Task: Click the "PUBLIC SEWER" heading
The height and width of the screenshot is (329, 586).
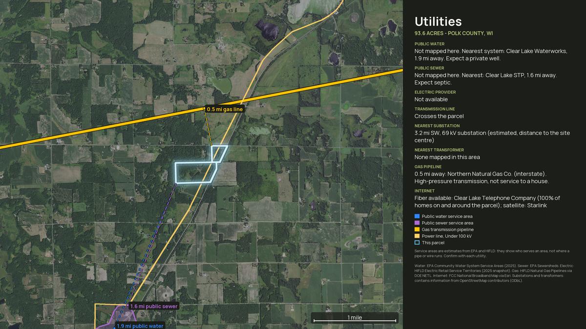Action: 430,68
